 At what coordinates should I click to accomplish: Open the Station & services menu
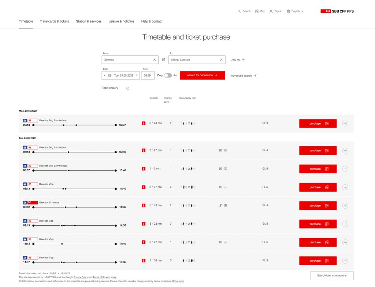coord(89,21)
